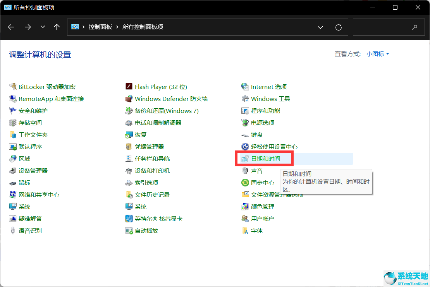Open the 设备管理器
Screen dimensions: 430x287
tap(34, 171)
